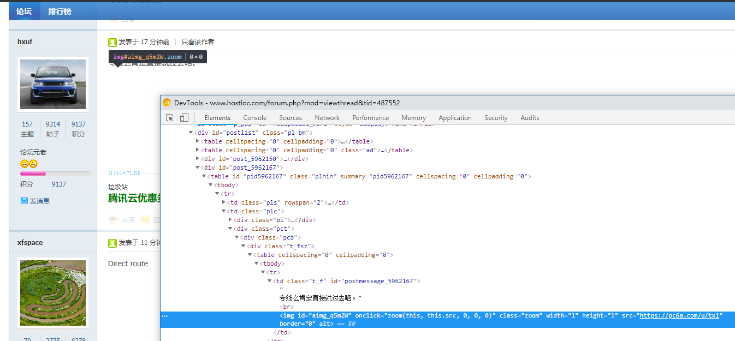Click the 发消息 link
The image size is (735, 341).
[40, 201]
